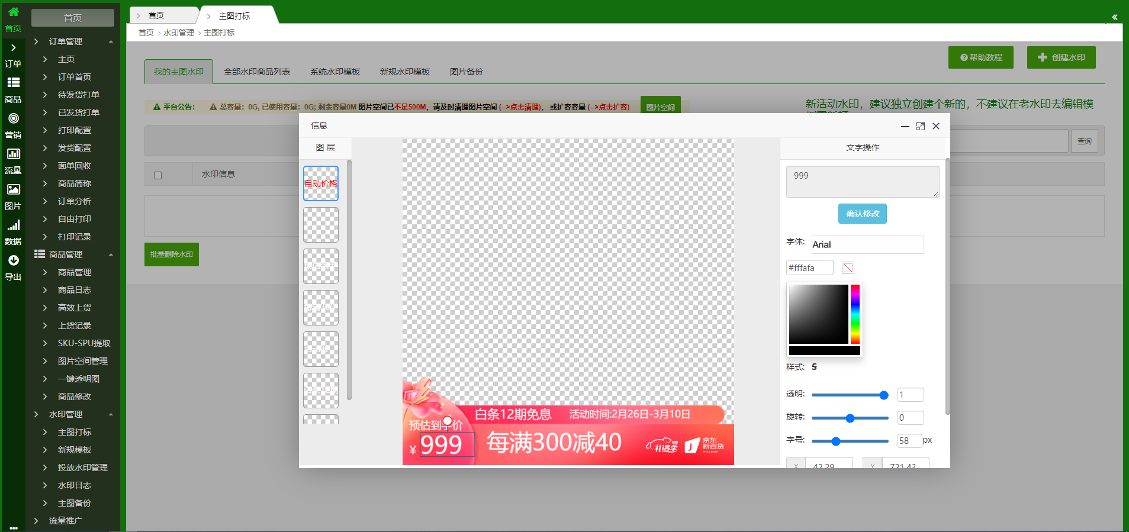The image size is (1129, 532).
Task: Click the 透明 opacity slider
Action: tap(850, 395)
